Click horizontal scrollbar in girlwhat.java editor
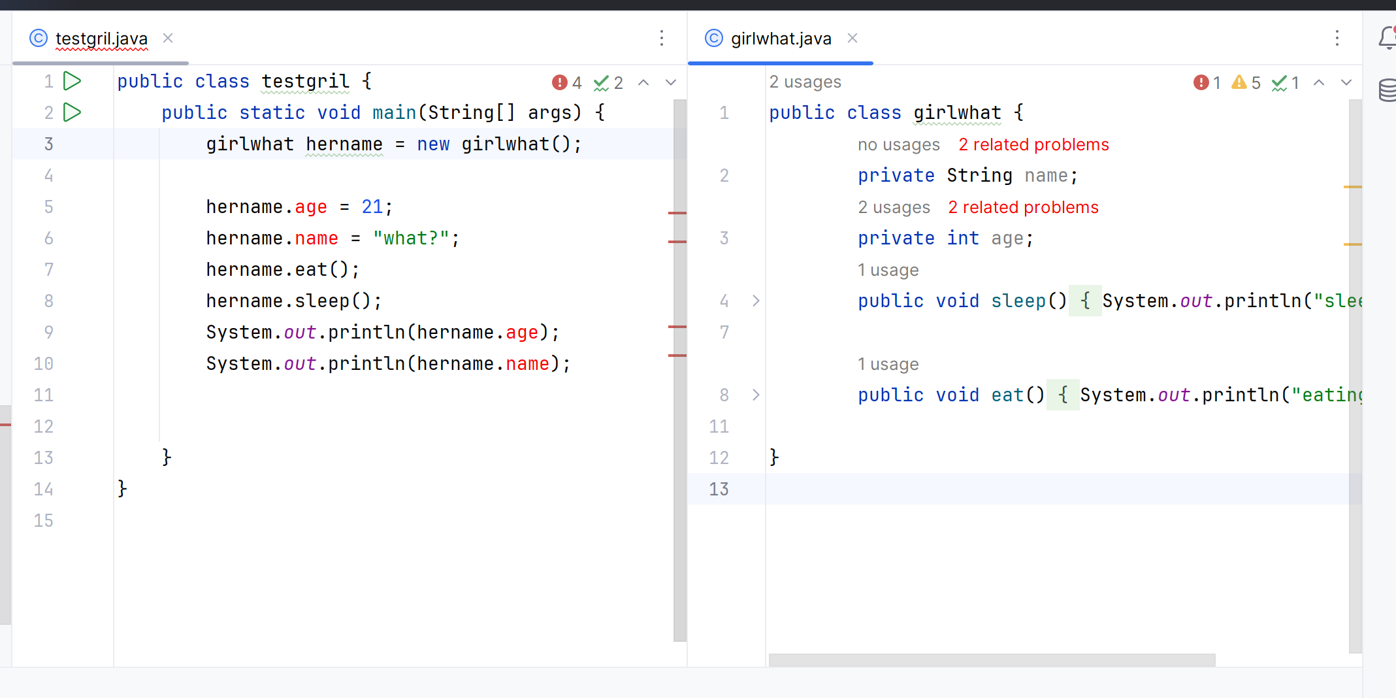The width and height of the screenshot is (1396, 698). click(992, 660)
